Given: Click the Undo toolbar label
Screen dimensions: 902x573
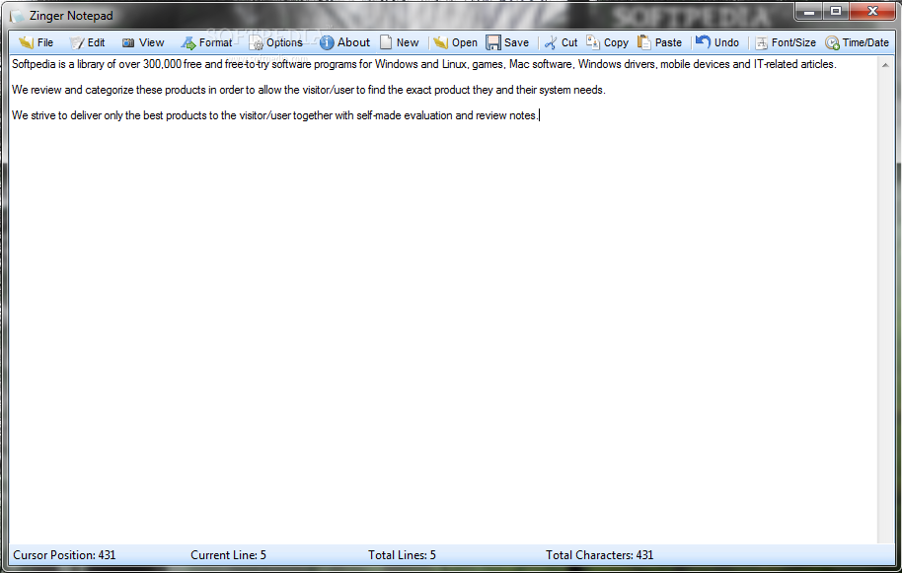Looking at the screenshot, I should coord(726,42).
